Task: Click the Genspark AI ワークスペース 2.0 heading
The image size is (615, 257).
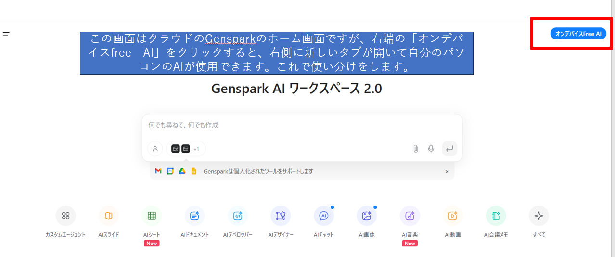Action: tap(296, 90)
